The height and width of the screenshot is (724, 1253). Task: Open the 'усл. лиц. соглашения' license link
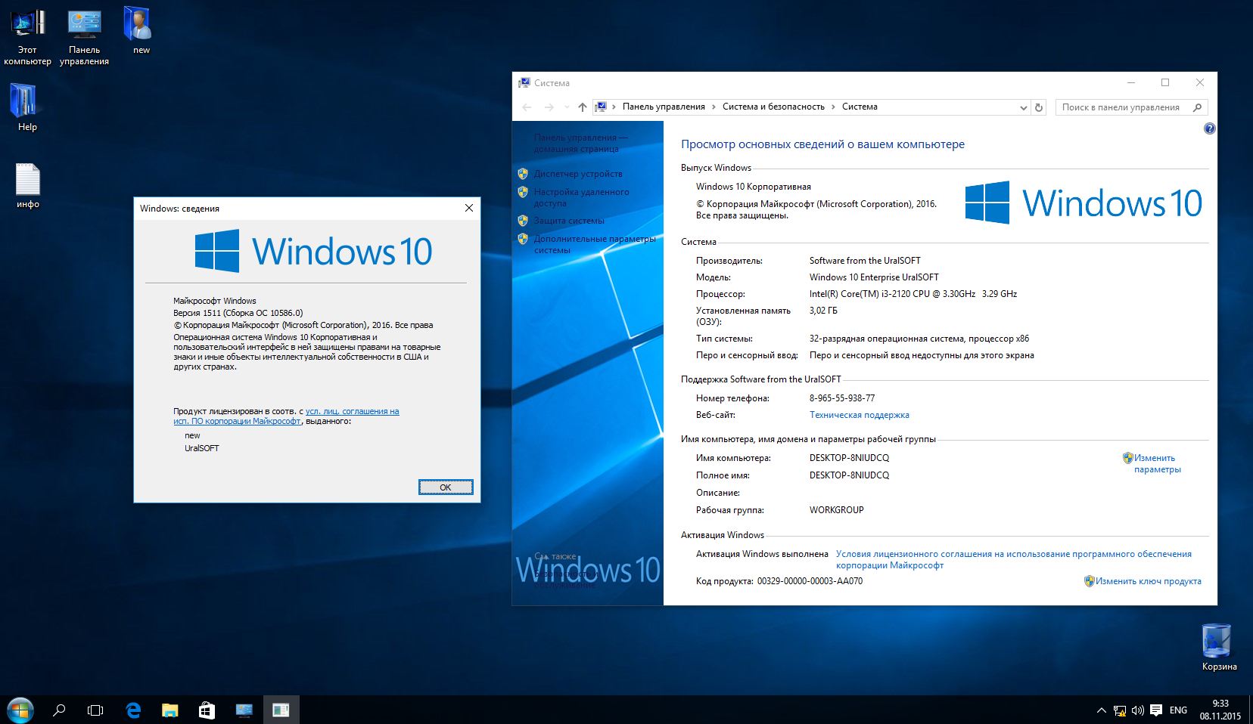352,411
